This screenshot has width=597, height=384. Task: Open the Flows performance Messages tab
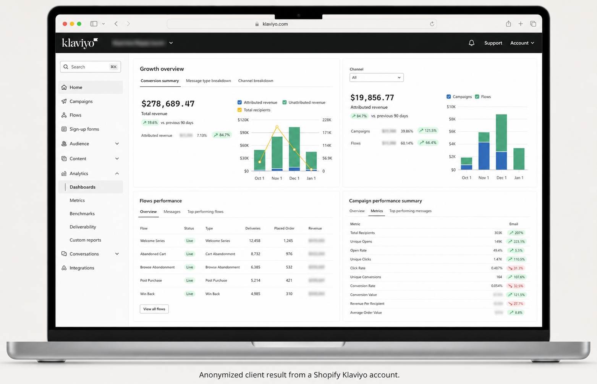point(172,211)
